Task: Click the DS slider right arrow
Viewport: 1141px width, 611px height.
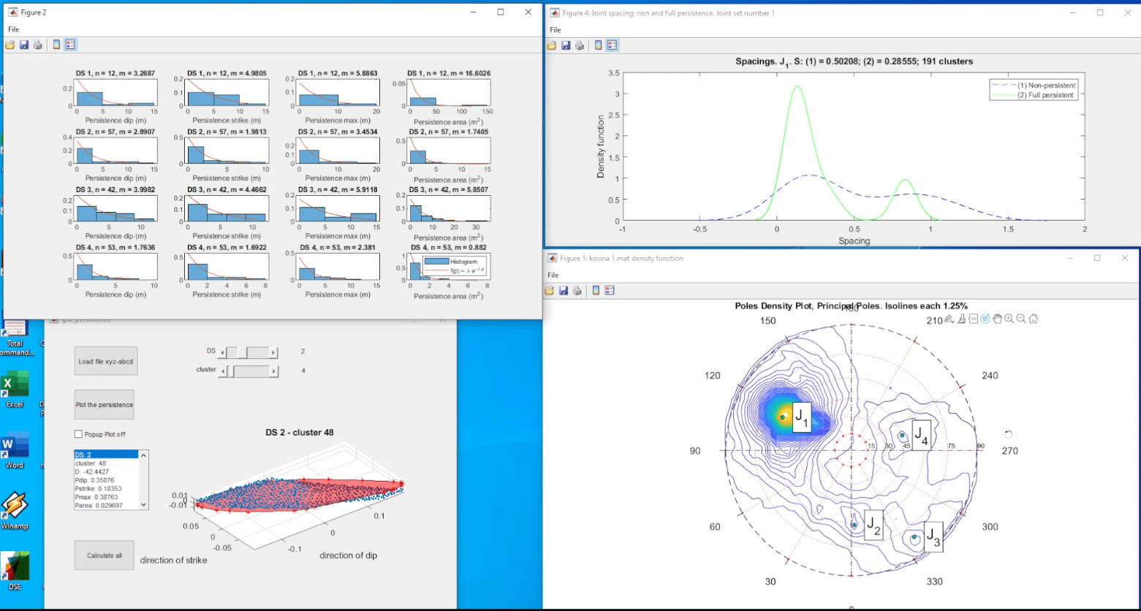Action: click(x=274, y=353)
